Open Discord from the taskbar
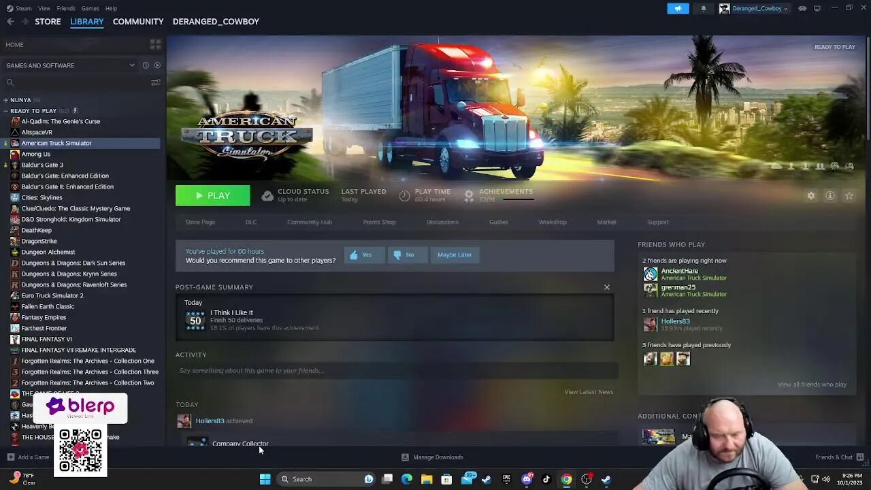The width and height of the screenshot is (871, 490). [x=526, y=479]
